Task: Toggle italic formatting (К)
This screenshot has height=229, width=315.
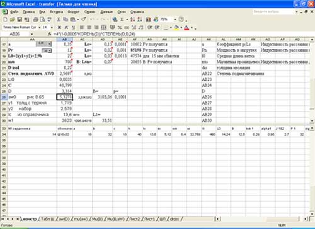Action: click(66, 27)
